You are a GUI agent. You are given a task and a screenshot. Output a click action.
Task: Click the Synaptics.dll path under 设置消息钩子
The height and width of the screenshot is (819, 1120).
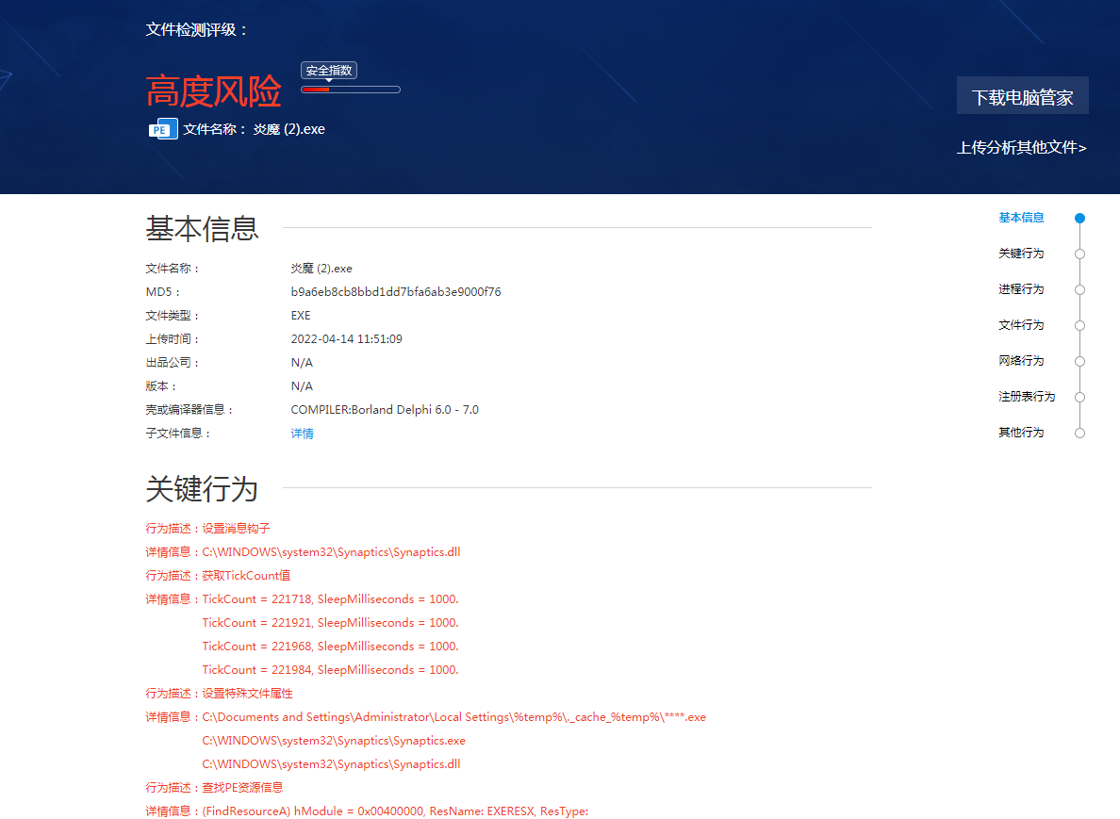(331, 552)
